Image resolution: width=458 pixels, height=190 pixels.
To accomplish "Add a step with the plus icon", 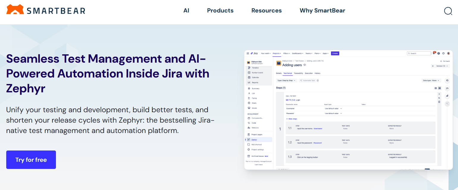I will (x=439, y=94).
